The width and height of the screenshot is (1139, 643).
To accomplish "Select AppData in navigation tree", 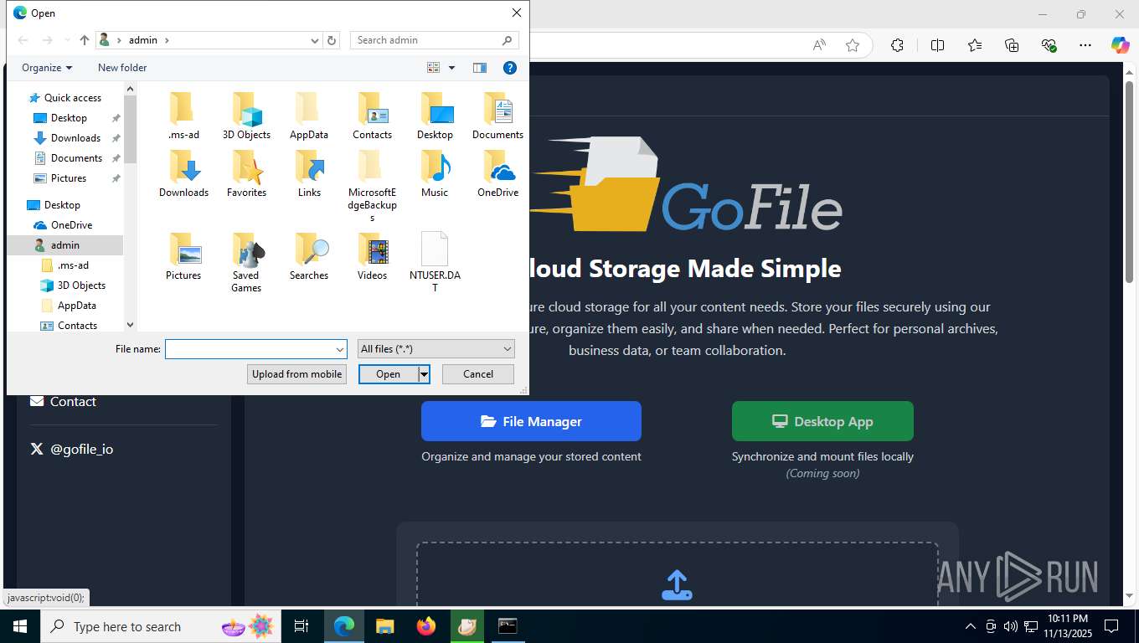I will [77, 306].
